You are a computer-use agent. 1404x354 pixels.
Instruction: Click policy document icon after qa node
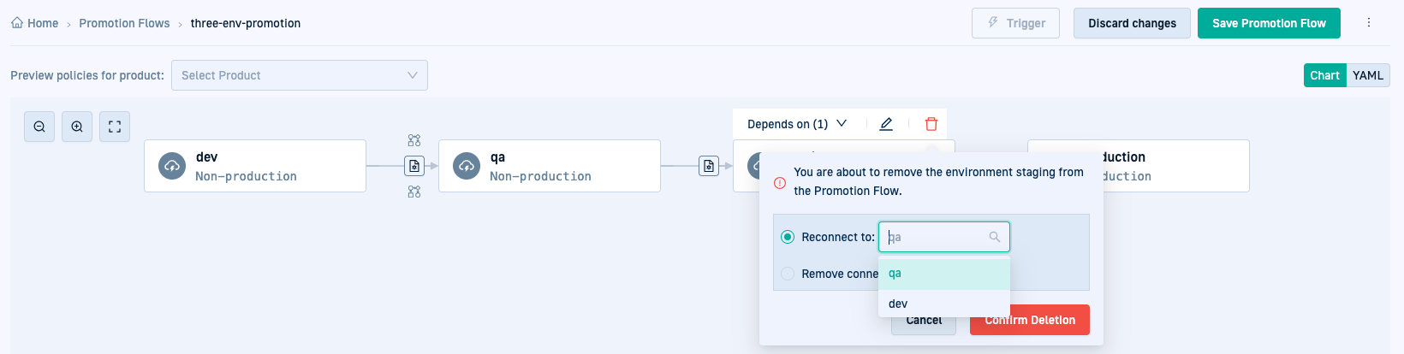(x=709, y=166)
